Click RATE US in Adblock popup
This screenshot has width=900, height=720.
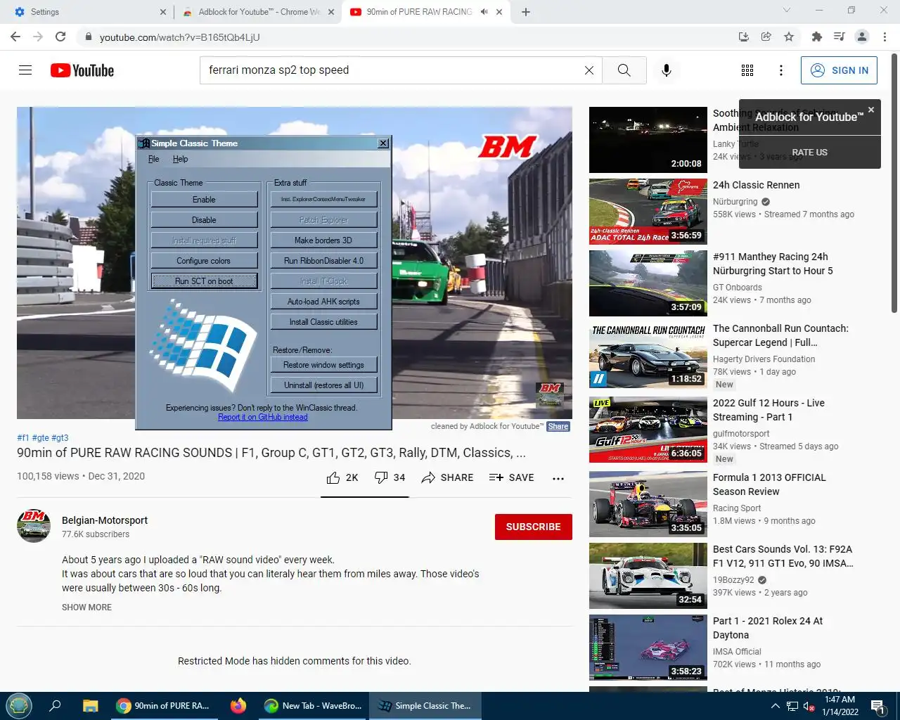[809, 153]
